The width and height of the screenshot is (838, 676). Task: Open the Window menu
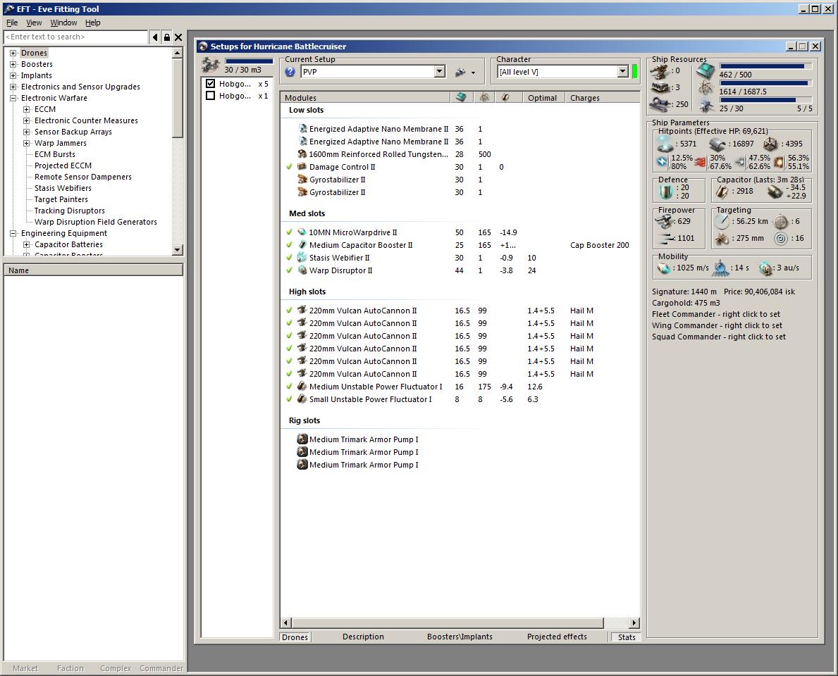(x=63, y=23)
